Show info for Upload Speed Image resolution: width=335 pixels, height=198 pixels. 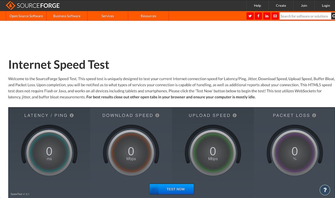click(234, 115)
